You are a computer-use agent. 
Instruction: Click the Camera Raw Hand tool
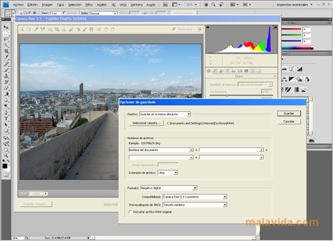tap(28, 30)
